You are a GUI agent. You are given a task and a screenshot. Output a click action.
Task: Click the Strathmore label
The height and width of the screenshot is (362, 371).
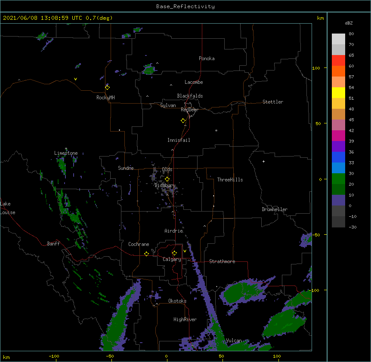pos(222,261)
